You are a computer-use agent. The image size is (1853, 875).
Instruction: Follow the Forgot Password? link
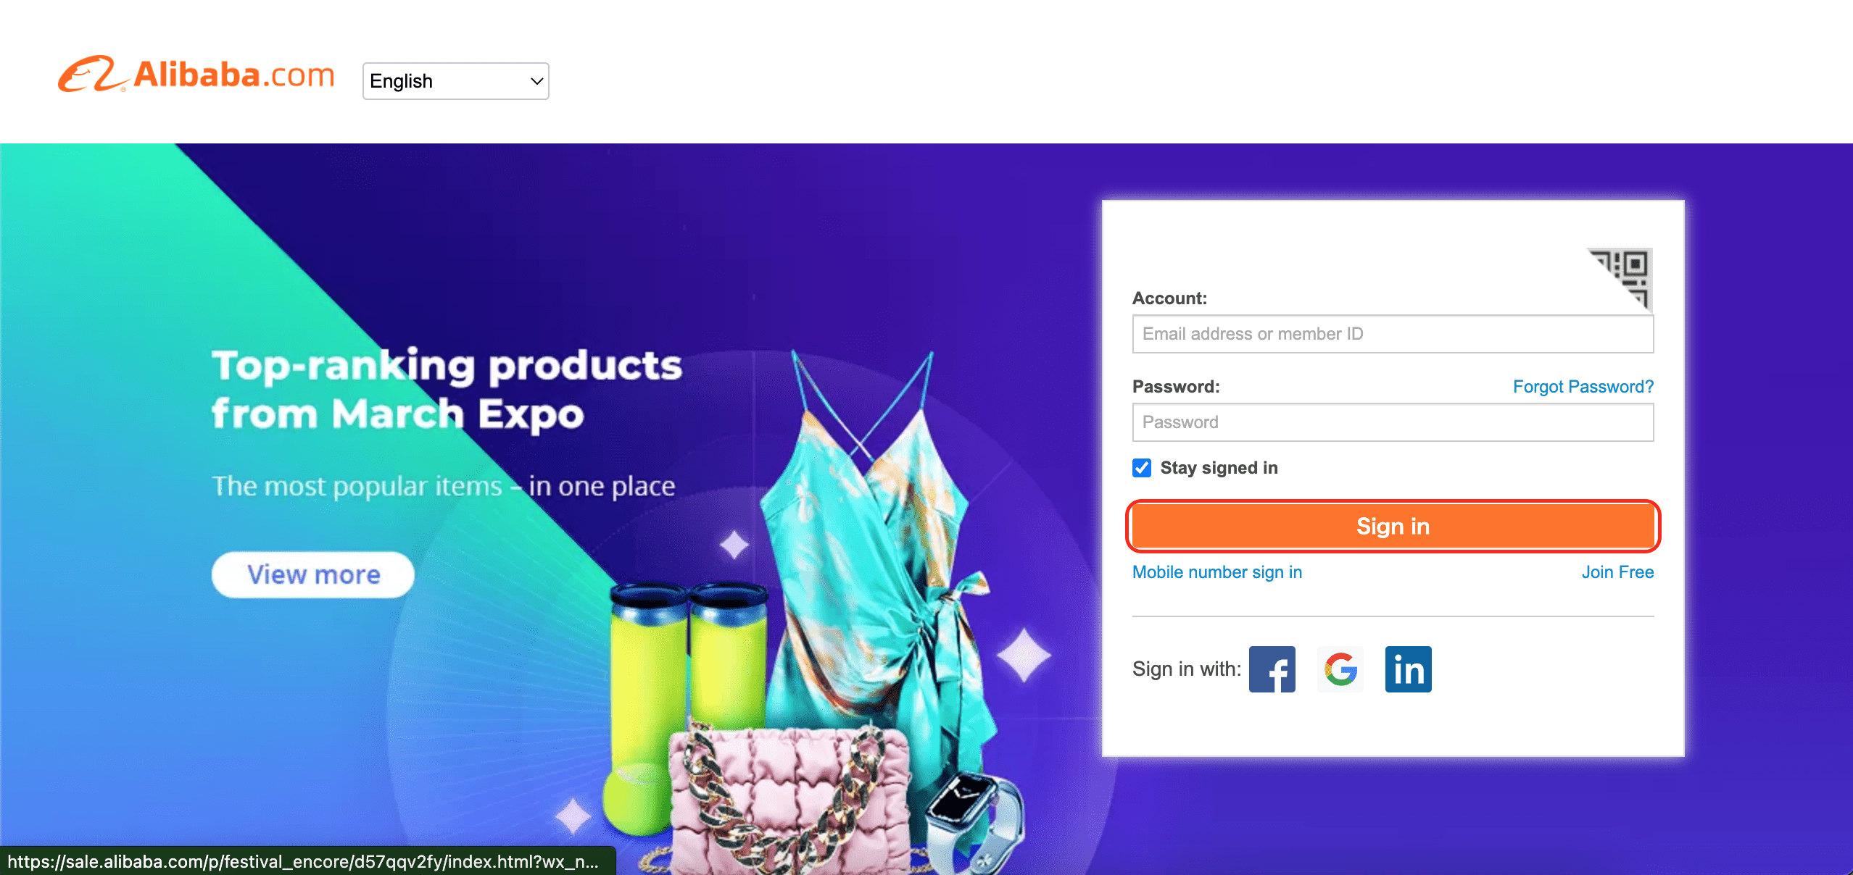tap(1583, 387)
